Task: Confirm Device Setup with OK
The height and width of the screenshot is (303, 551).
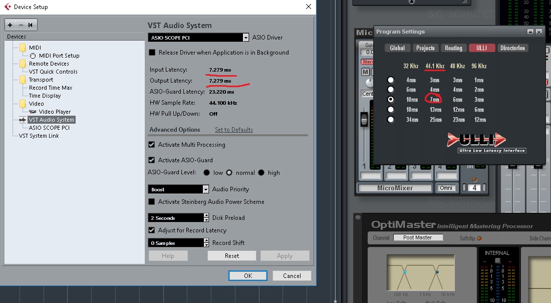Action: tap(248, 276)
